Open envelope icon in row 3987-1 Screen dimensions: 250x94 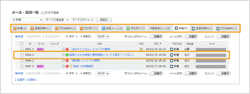63,66
